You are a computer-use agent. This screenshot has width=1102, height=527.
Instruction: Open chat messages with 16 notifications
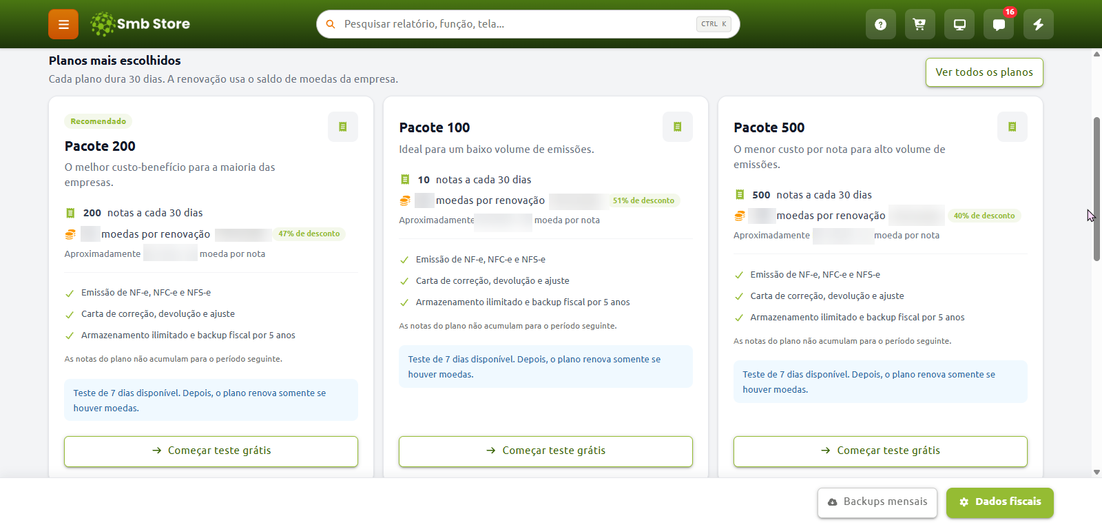pyautogui.click(x=999, y=25)
